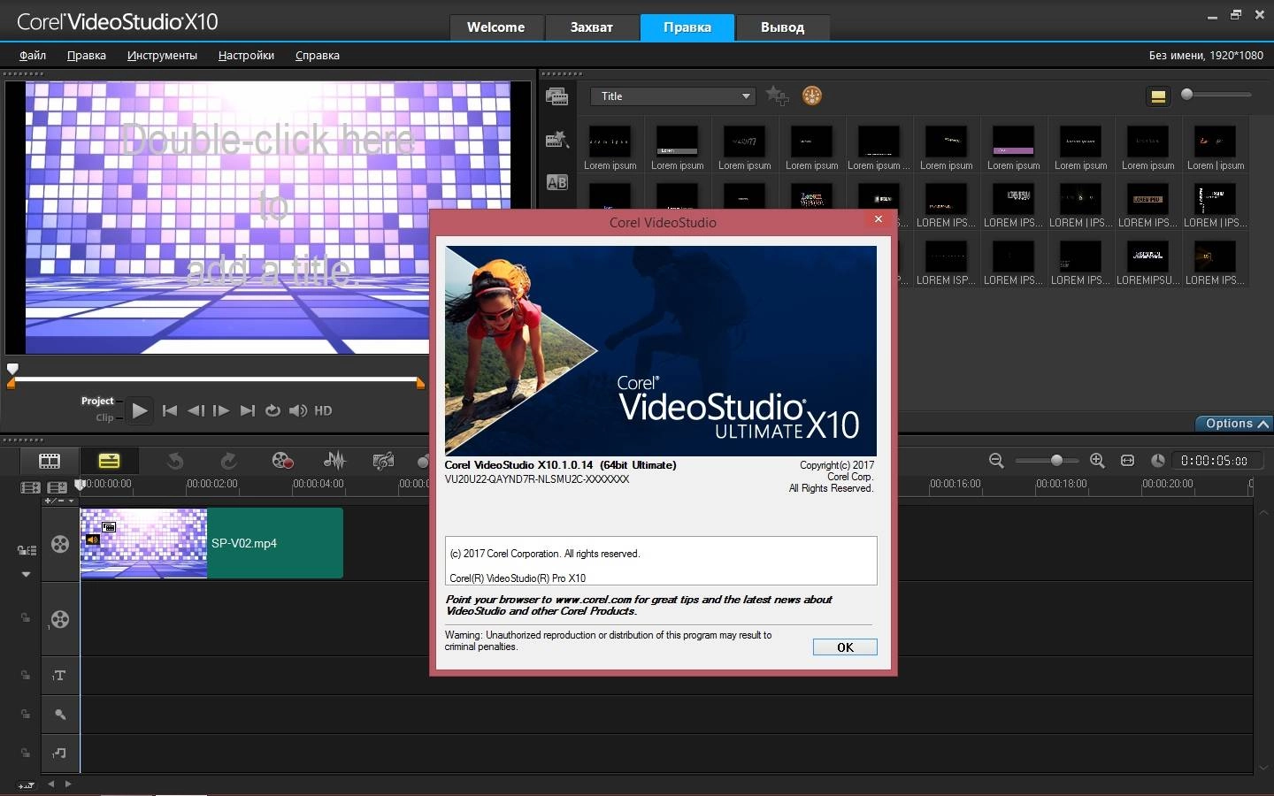Click OK in the About dialog

pyautogui.click(x=845, y=647)
